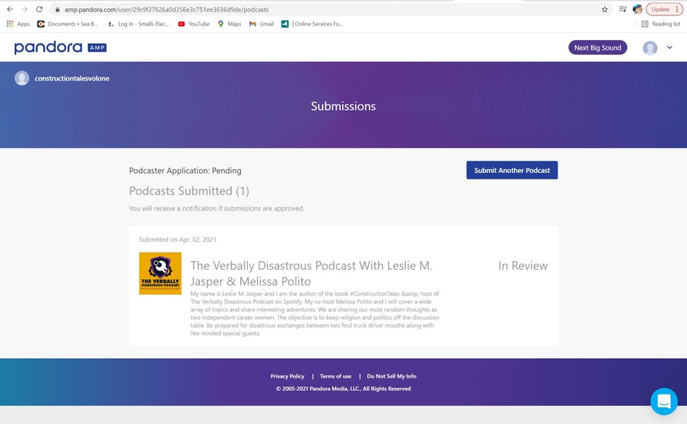This screenshot has width=687, height=424.
Task: Open the Privacy Policy link
Action: tap(287, 376)
